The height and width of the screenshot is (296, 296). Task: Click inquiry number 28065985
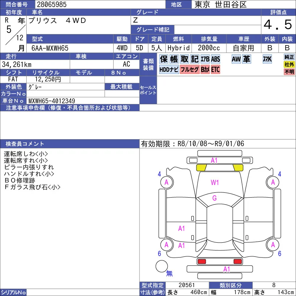52,4
